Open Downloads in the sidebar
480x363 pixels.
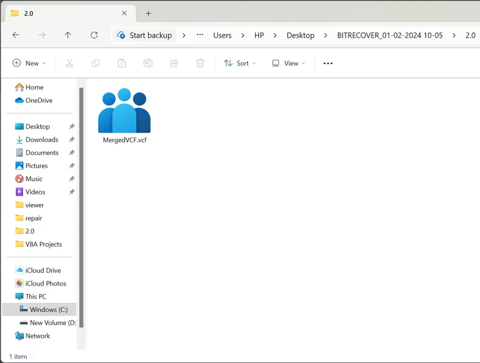click(41, 140)
